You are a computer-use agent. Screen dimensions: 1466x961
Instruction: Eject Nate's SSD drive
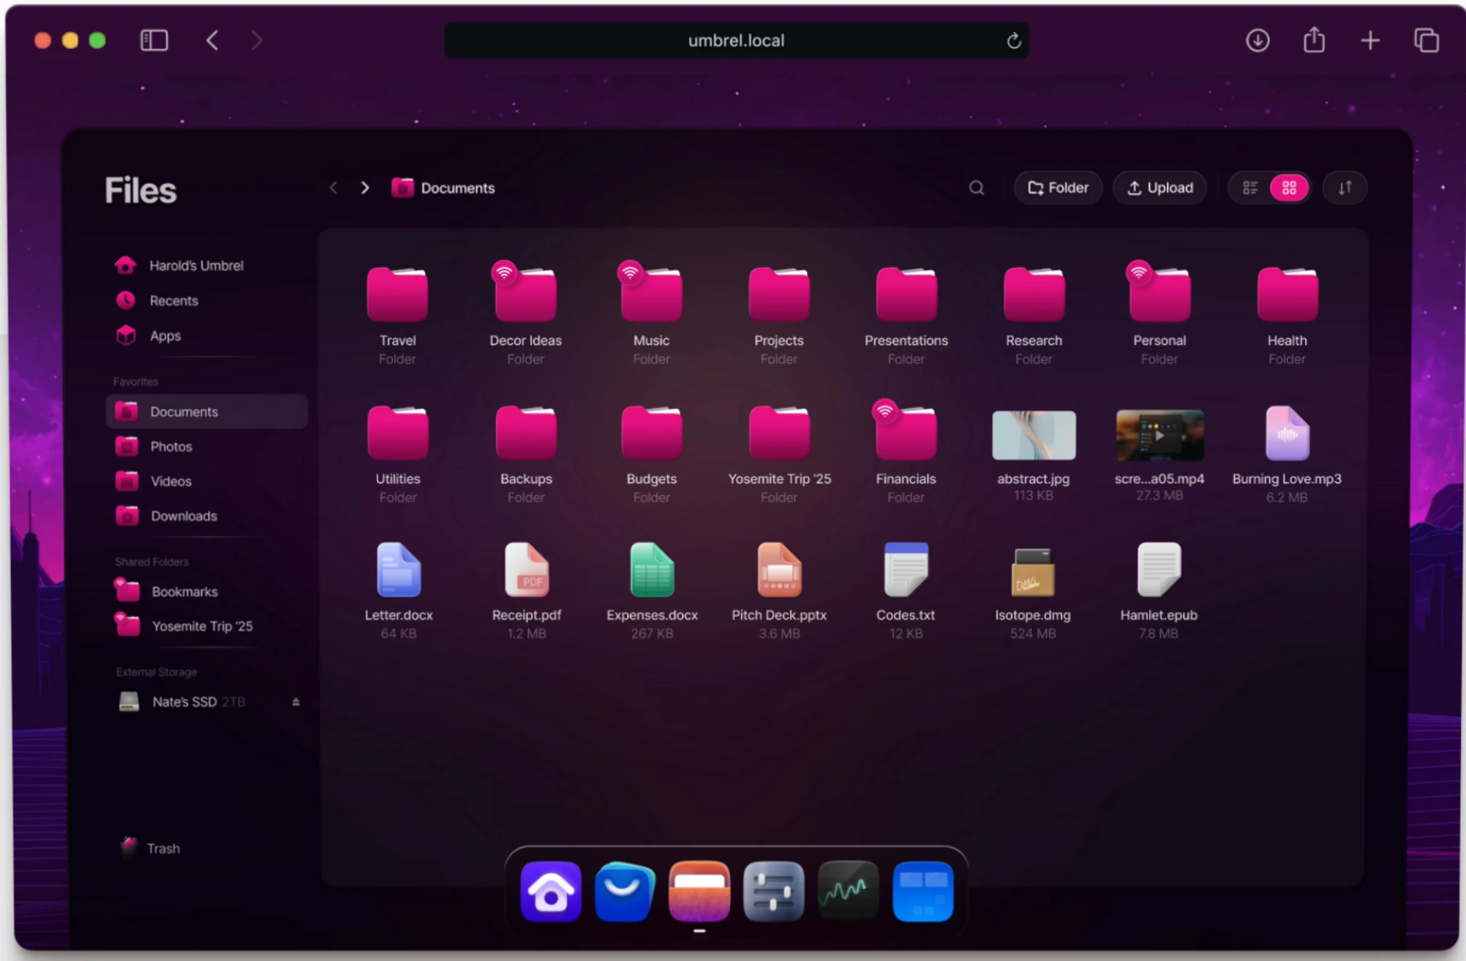click(296, 702)
